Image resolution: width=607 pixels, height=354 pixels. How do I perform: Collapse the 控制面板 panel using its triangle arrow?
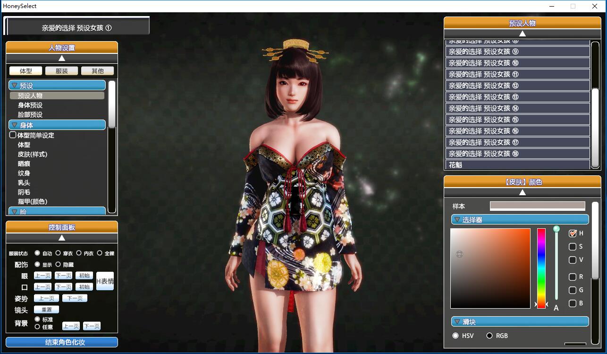click(x=62, y=238)
